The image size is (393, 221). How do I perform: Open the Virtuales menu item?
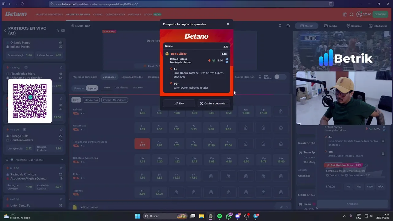click(x=134, y=14)
